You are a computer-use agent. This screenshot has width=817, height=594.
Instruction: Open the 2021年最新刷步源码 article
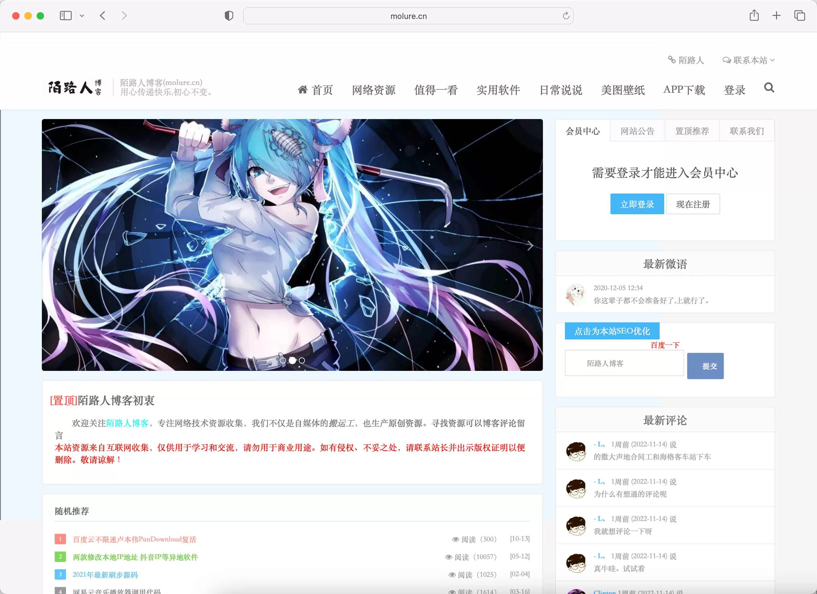click(105, 574)
